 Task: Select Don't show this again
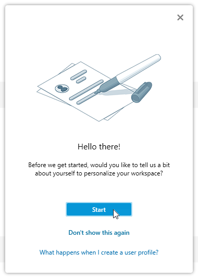pyautogui.click(x=99, y=233)
